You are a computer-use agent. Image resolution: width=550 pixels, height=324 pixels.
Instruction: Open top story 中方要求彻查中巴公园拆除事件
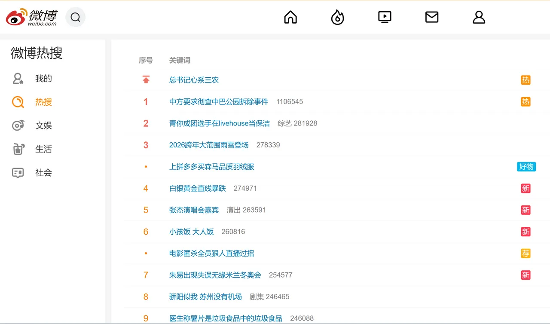[x=218, y=101]
